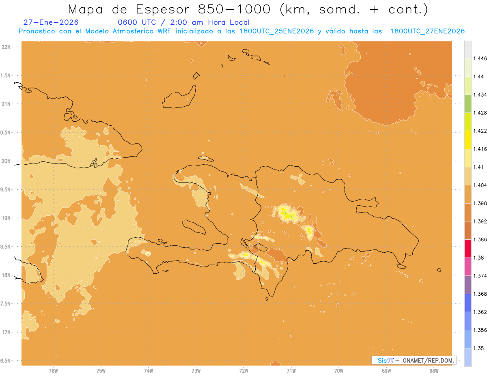Click the "72W" longitude label
The image size is (487, 376).
click(x=243, y=371)
